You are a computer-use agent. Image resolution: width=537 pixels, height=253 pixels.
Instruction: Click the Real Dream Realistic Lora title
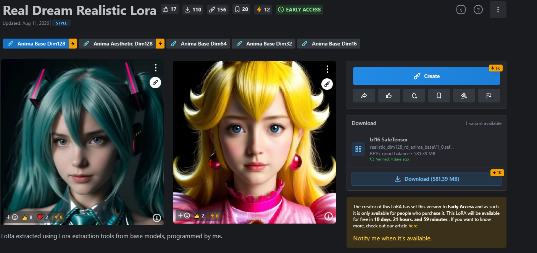[x=79, y=10]
